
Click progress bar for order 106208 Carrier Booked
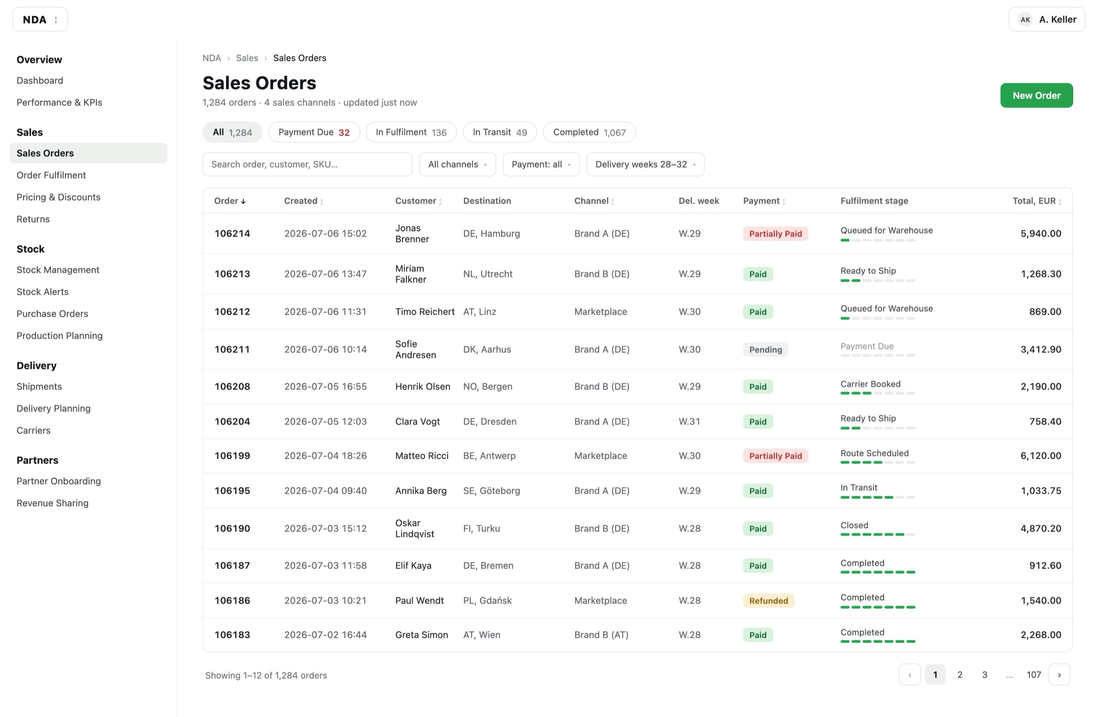[877, 393]
